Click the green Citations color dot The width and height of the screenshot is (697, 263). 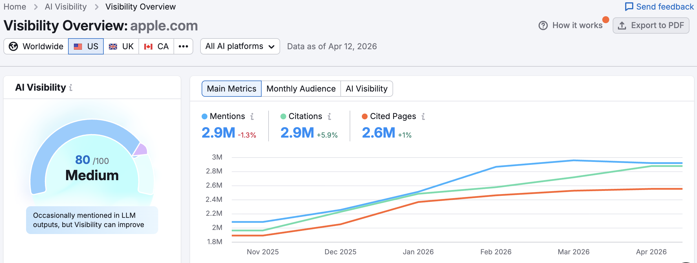coord(283,116)
